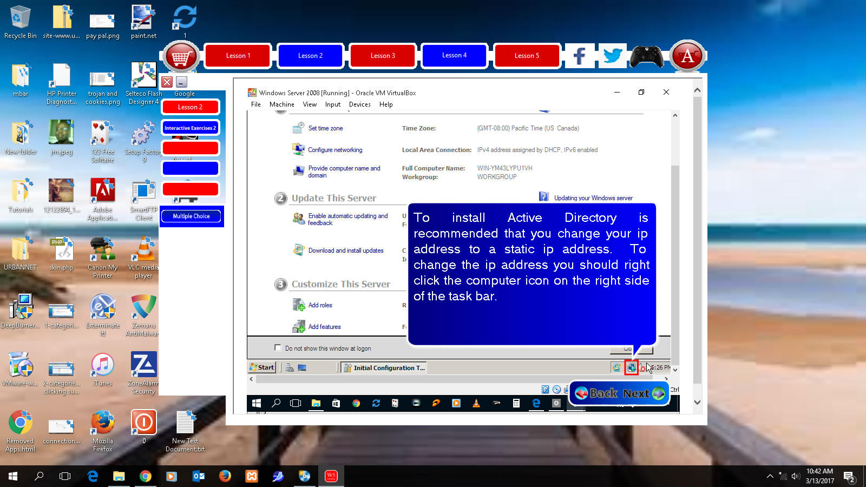The width and height of the screenshot is (866, 487).
Task: Open VirtualBox Devices menu
Action: pyautogui.click(x=360, y=104)
